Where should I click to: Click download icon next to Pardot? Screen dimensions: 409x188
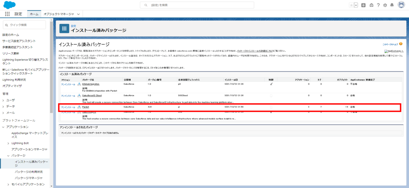pos(79,107)
